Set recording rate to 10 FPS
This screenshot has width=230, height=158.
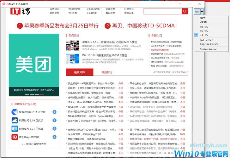tap(204, 27)
